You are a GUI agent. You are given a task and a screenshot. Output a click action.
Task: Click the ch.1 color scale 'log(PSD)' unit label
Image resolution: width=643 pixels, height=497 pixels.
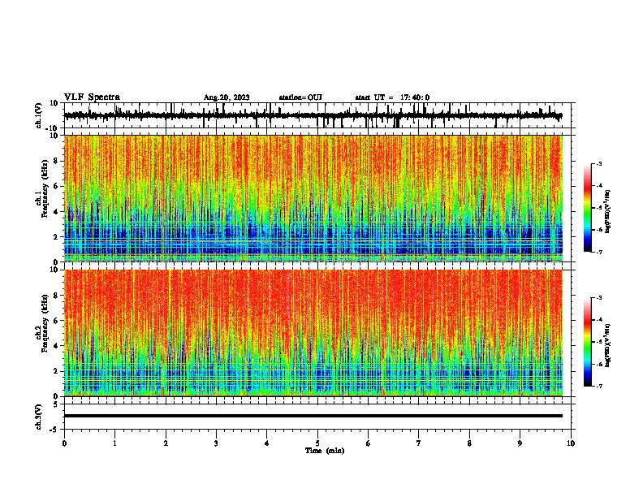(x=607, y=211)
